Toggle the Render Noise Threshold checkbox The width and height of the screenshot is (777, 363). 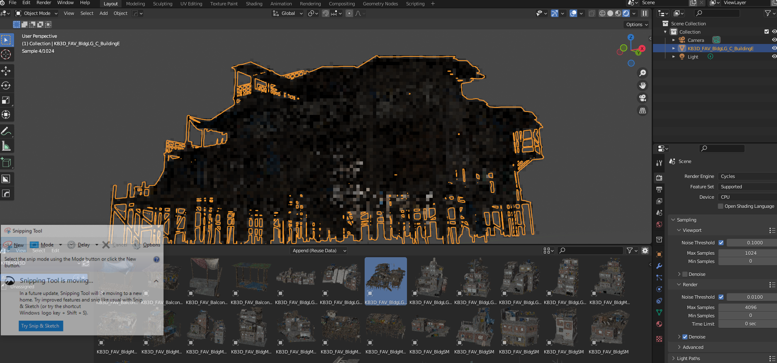click(721, 297)
